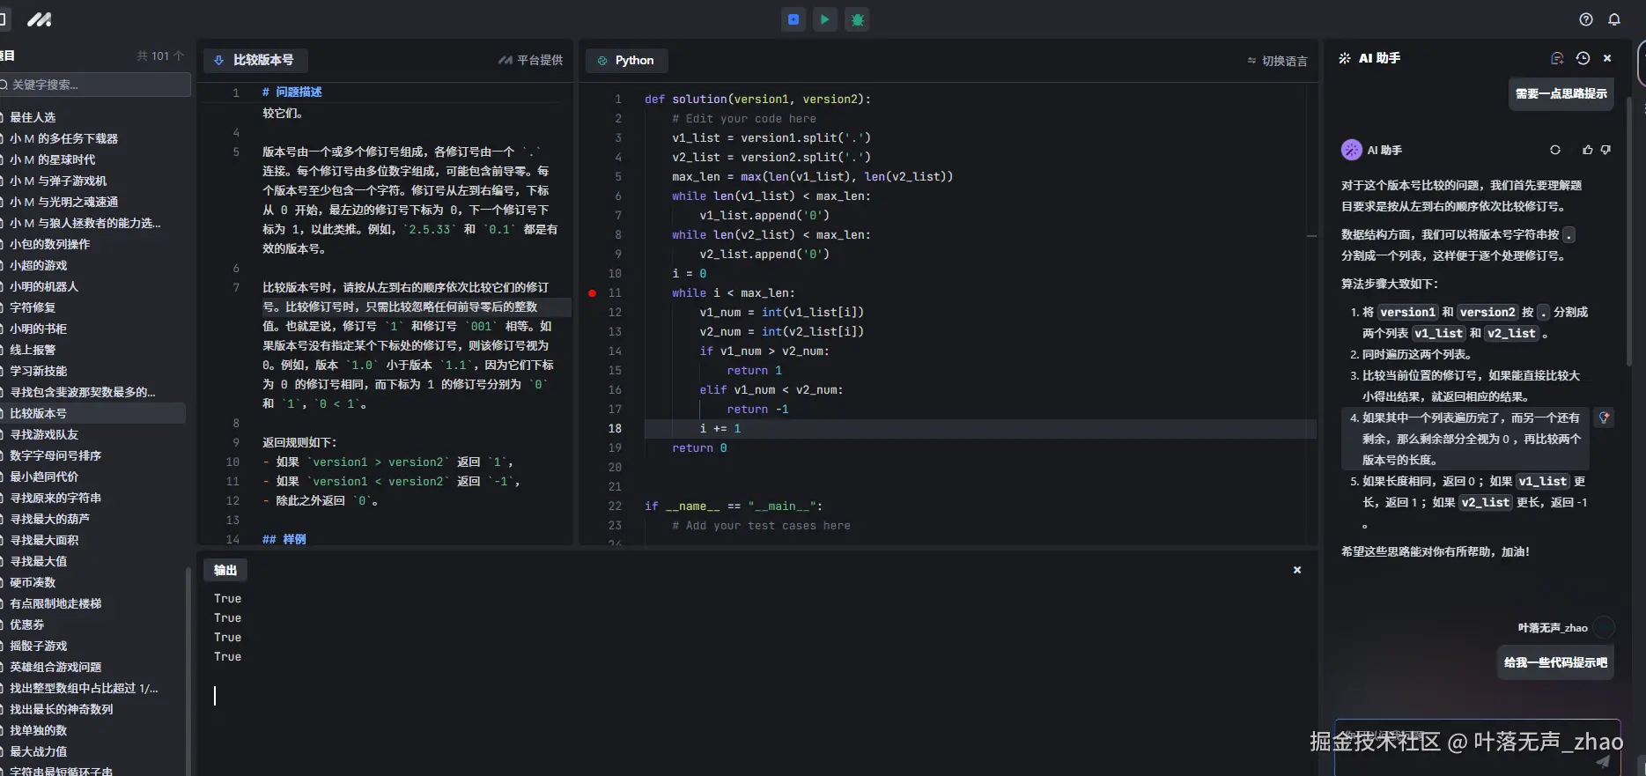1646x776 pixels.
Task: Click the blue Stop button in toolbar
Action: 793,19
